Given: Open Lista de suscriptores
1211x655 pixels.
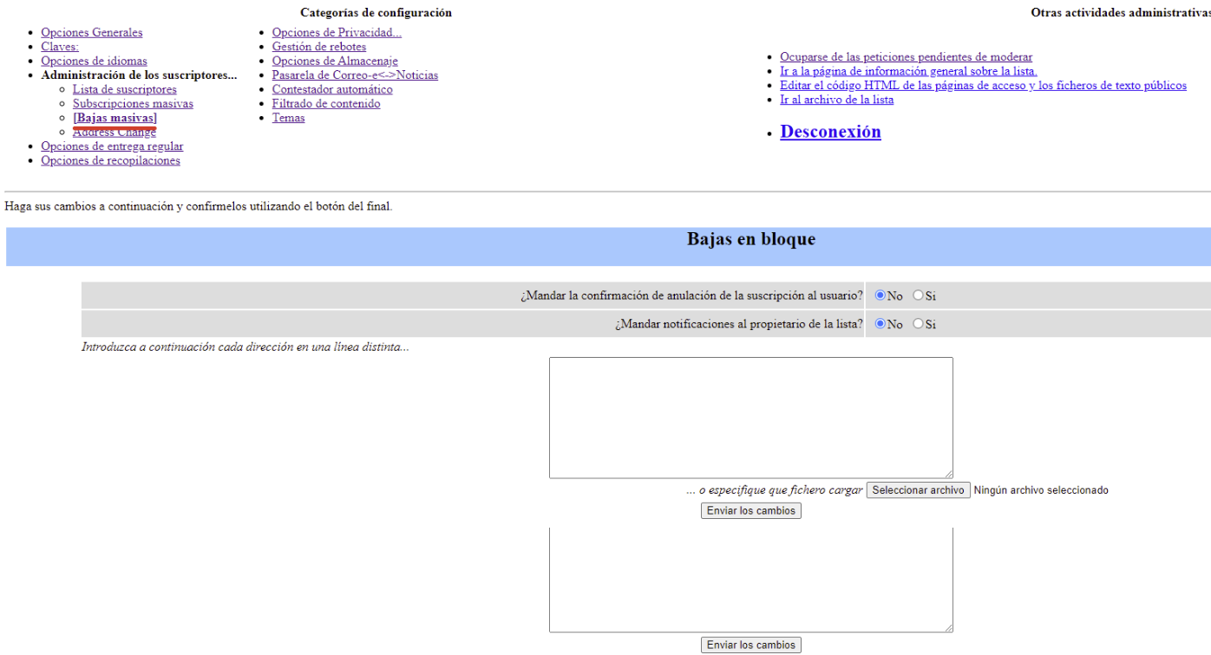Looking at the screenshot, I should pos(125,89).
